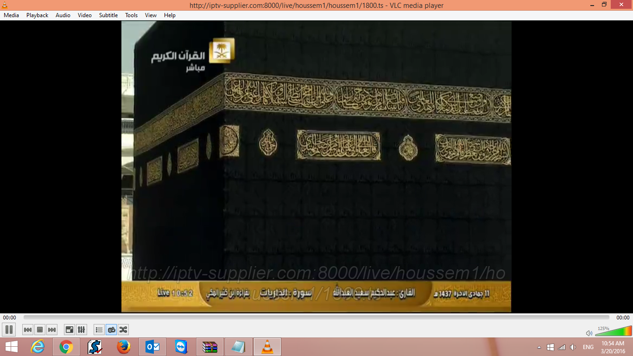Image resolution: width=633 pixels, height=356 pixels.
Task: Open the Tools menu
Action: [132, 15]
